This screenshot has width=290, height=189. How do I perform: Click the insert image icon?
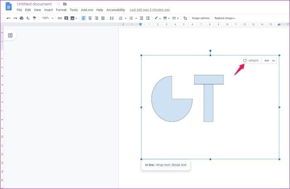click(73, 18)
